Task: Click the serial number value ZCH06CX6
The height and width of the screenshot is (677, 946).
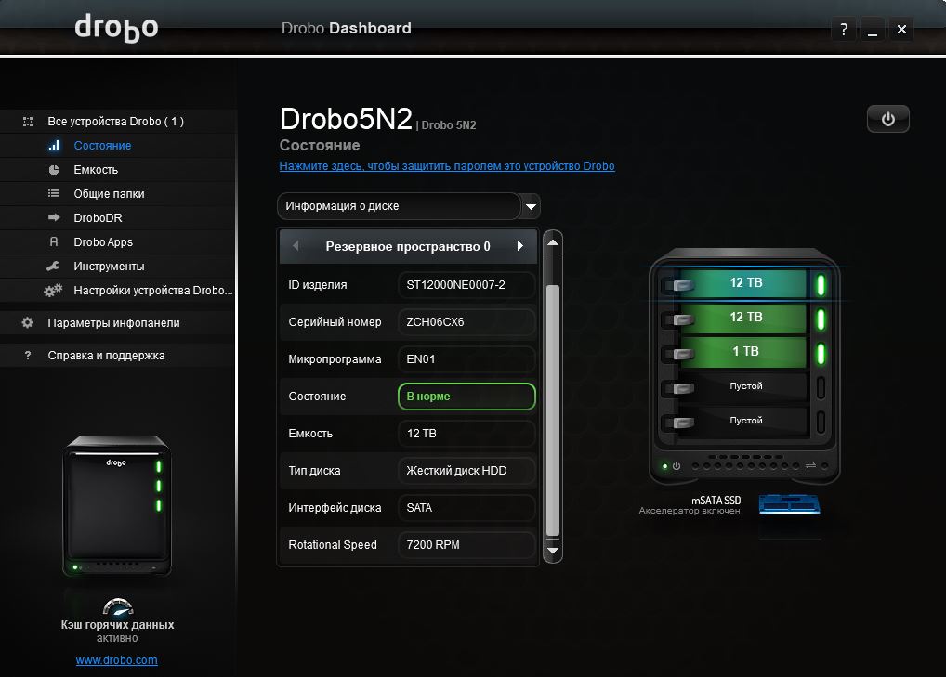Action: (466, 322)
